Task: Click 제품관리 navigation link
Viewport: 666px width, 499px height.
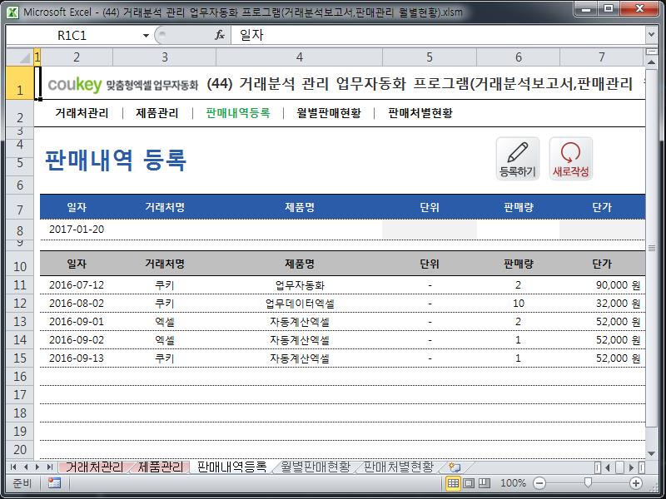Action: click(x=157, y=113)
